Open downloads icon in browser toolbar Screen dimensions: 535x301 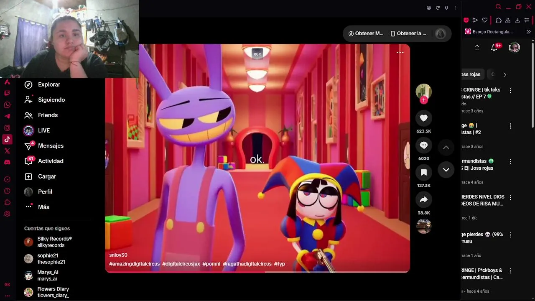tap(517, 20)
